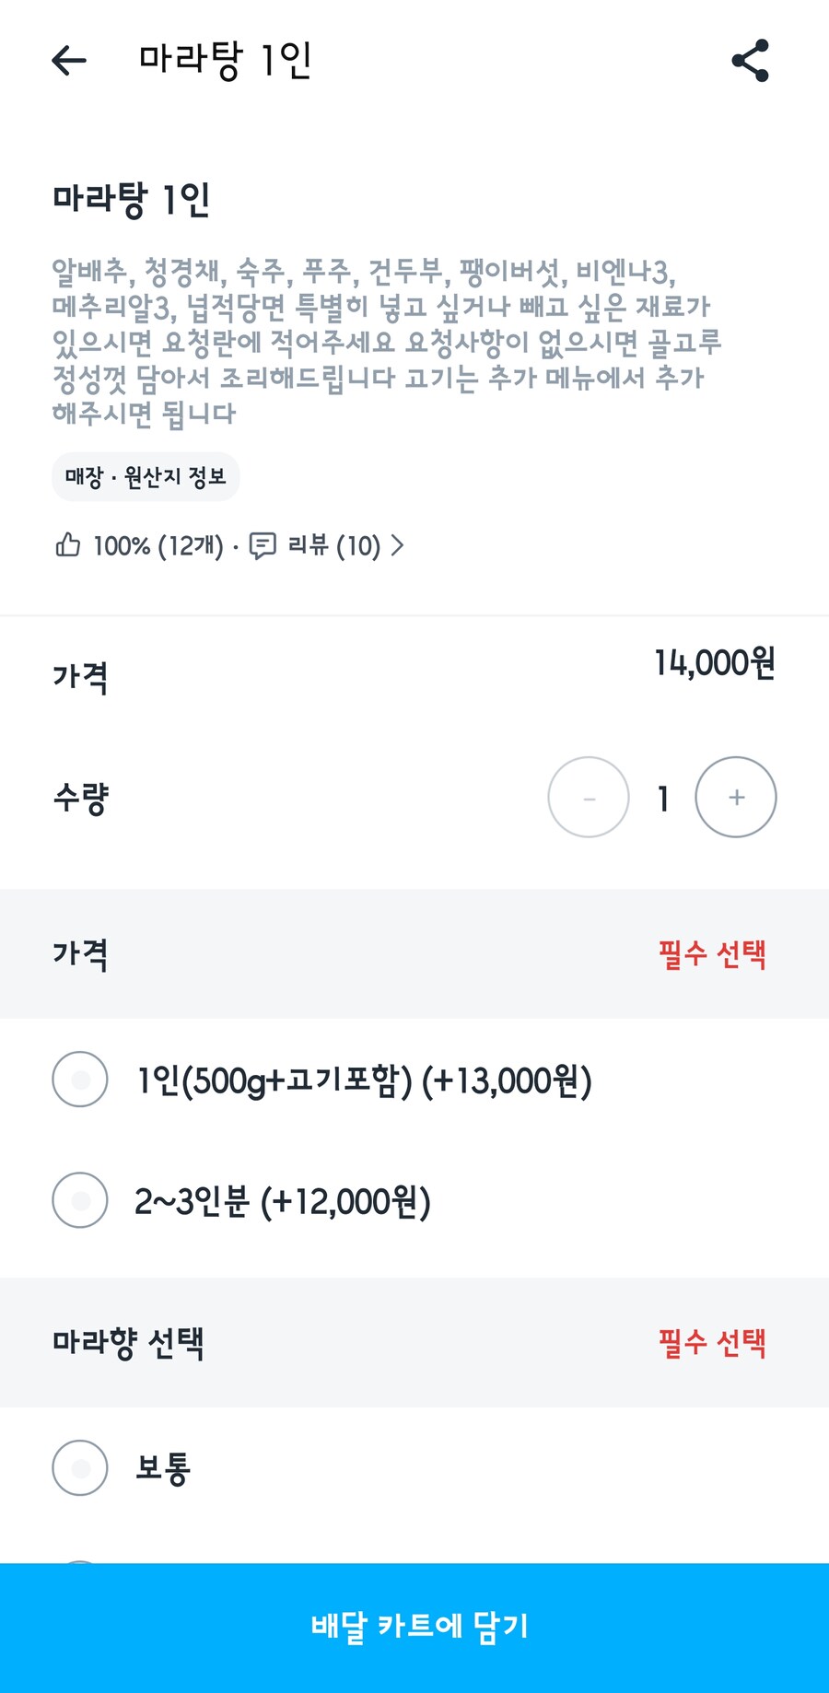Tap the review speech bubble icon
The image size is (829, 1693).
[263, 546]
